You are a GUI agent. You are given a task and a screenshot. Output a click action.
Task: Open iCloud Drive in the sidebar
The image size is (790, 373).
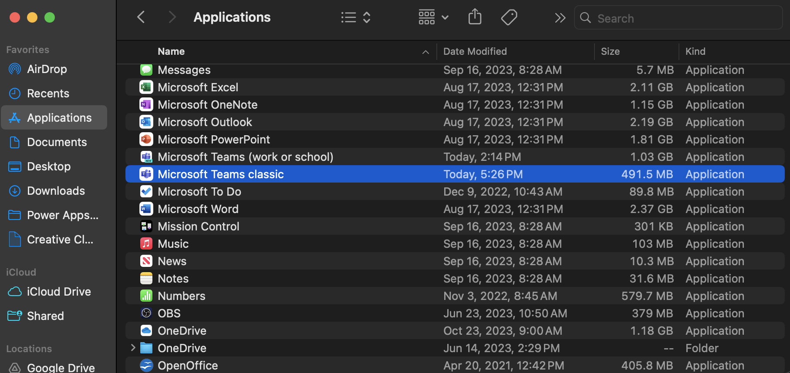pyautogui.click(x=54, y=292)
